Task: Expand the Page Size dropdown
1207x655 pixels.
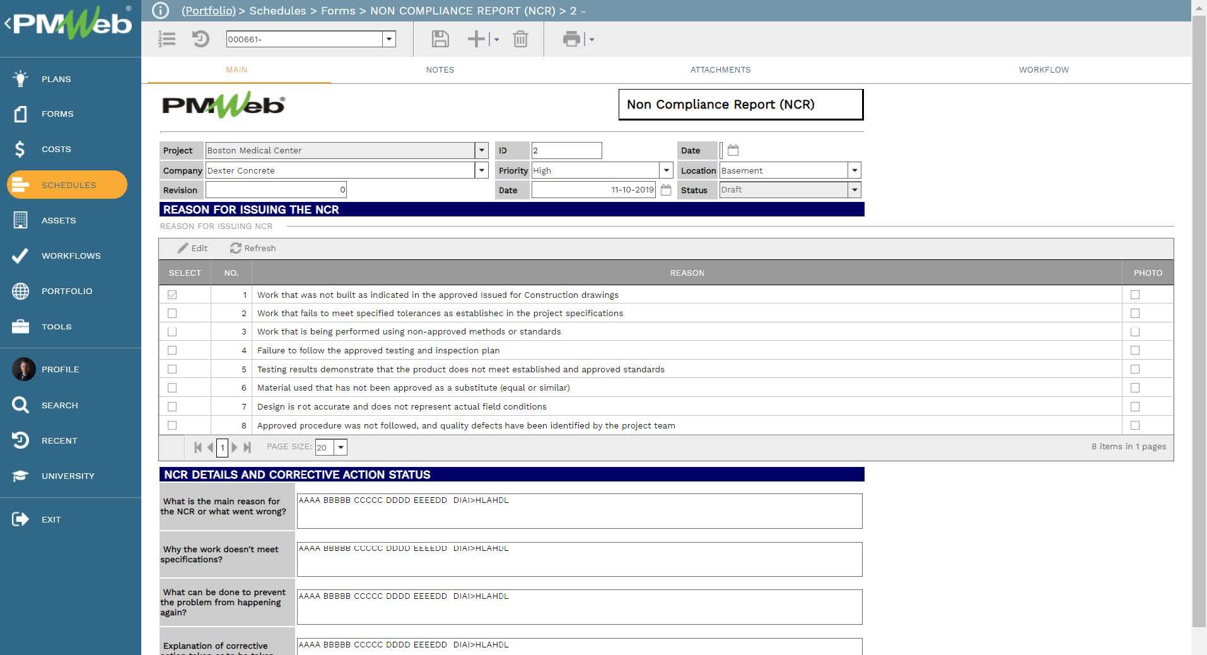Action: click(341, 447)
